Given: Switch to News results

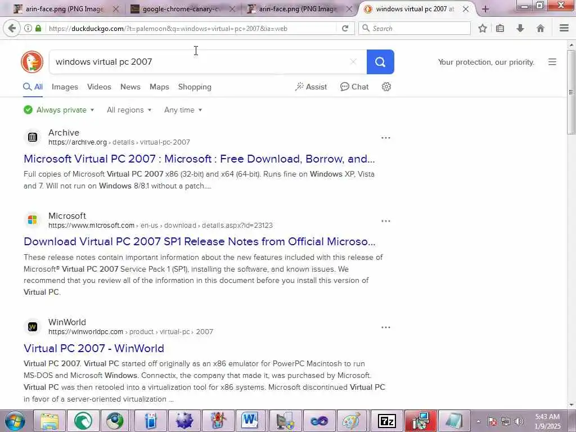Looking at the screenshot, I should pyautogui.click(x=130, y=87).
